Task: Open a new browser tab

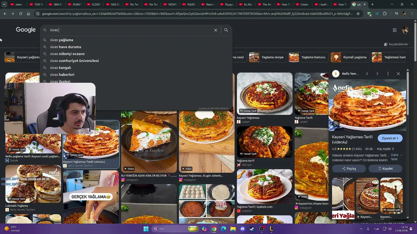Action: point(372,5)
